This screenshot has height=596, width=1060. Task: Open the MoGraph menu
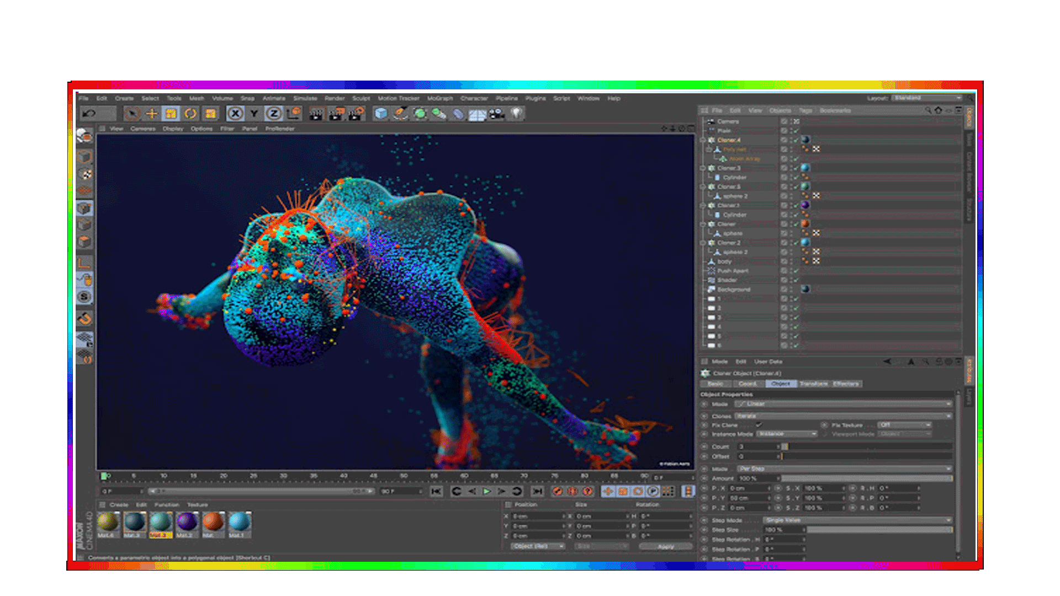[x=441, y=98]
